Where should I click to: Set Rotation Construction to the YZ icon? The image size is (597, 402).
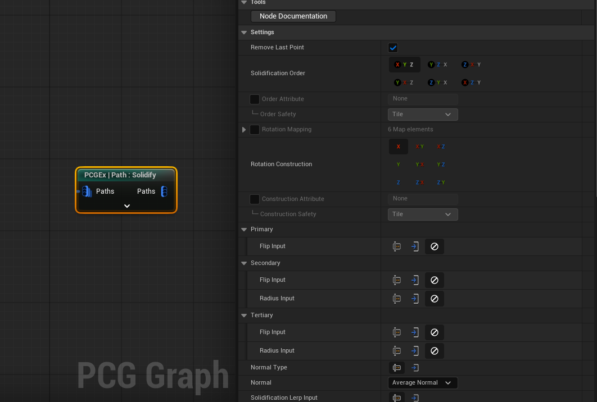pos(440,165)
